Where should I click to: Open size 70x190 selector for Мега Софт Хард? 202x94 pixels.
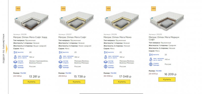(x=23, y=73)
